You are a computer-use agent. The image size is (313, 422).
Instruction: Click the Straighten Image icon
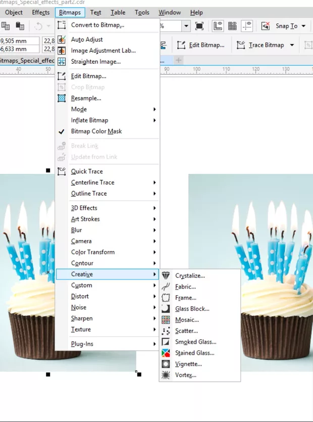[x=62, y=61]
